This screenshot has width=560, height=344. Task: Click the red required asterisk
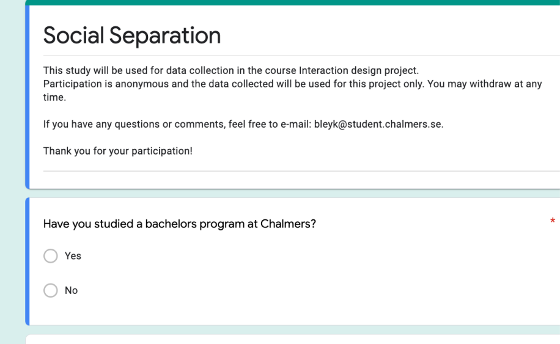click(553, 221)
